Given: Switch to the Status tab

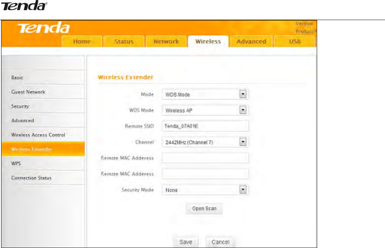Looking at the screenshot, I should 124,41.
